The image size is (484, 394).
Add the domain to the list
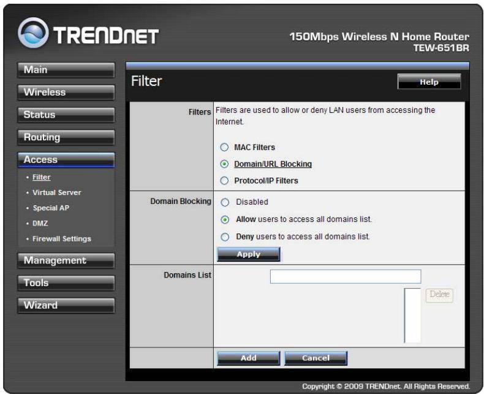click(x=249, y=358)
